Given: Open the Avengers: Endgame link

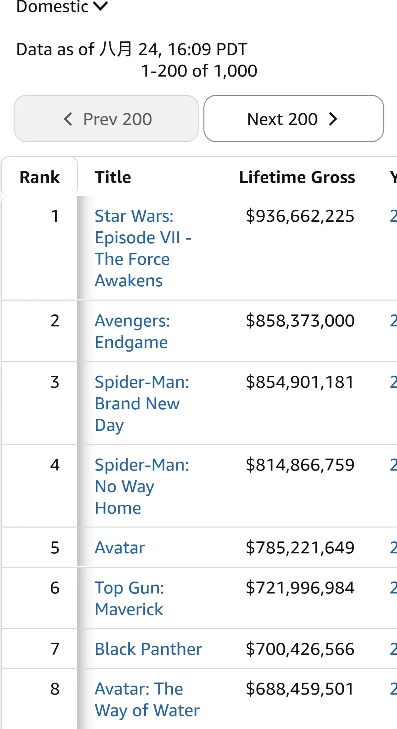Looking at the screenshot, I should pos(132,331).
